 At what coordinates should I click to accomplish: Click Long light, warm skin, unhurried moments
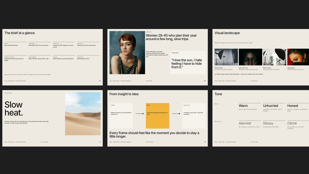[193, 113]
